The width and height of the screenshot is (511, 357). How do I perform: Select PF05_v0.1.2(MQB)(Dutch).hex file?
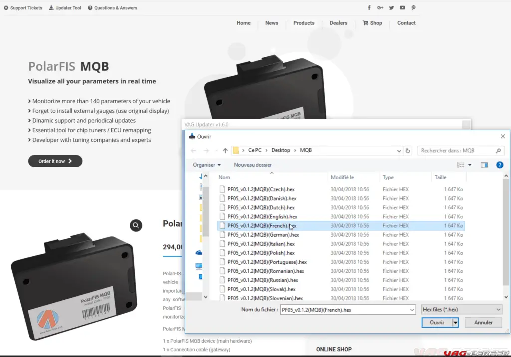[x=341, y=207]
